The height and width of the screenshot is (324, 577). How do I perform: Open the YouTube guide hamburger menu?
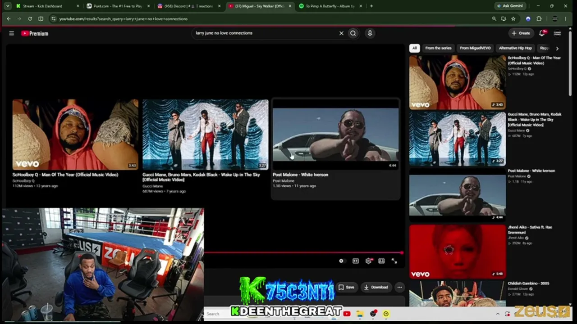[11, 33]
